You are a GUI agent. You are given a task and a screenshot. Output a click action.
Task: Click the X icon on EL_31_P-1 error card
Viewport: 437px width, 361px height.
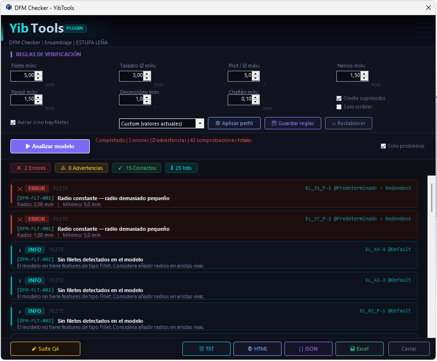pyautogui.click(x=20, y=189)
